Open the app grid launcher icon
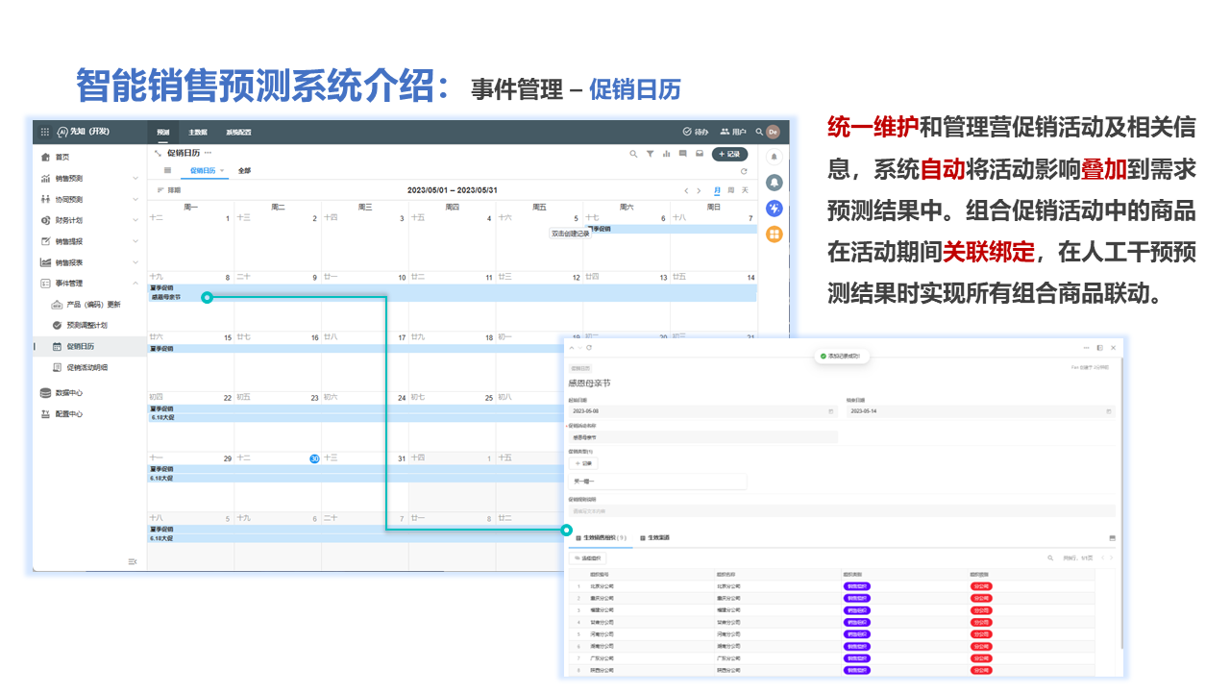Viewport: 1230px width, 692px height. pyautogui.click(x=44, y=132)
